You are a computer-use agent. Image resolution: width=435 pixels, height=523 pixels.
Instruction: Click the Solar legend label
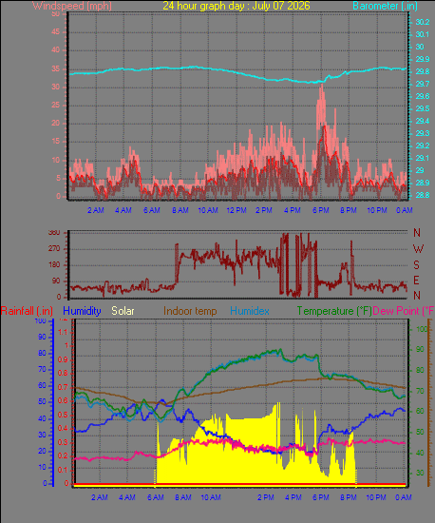[123, 311]
